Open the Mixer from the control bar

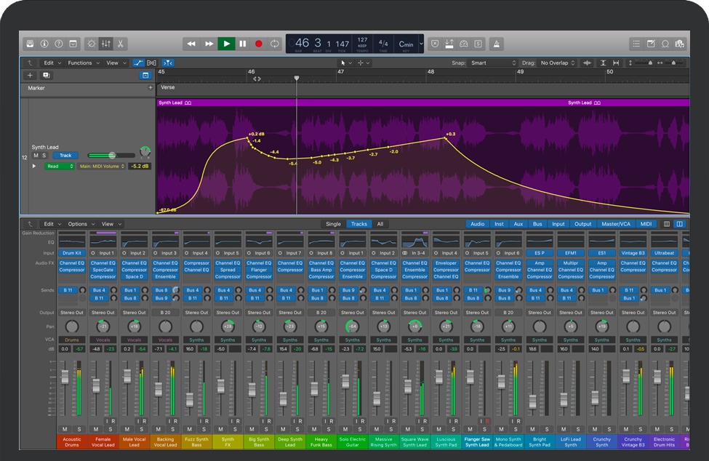(106, 44)
